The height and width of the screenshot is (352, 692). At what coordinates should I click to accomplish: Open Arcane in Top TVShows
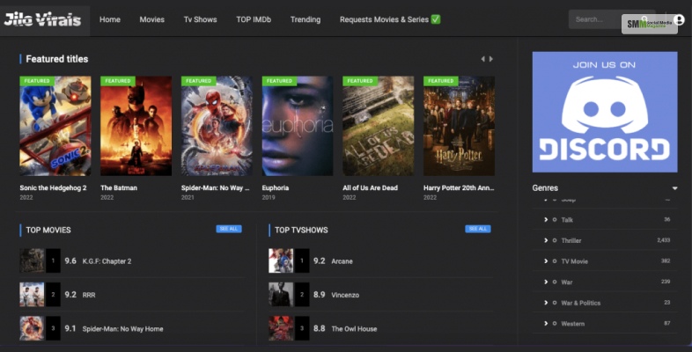pos(342,261)
